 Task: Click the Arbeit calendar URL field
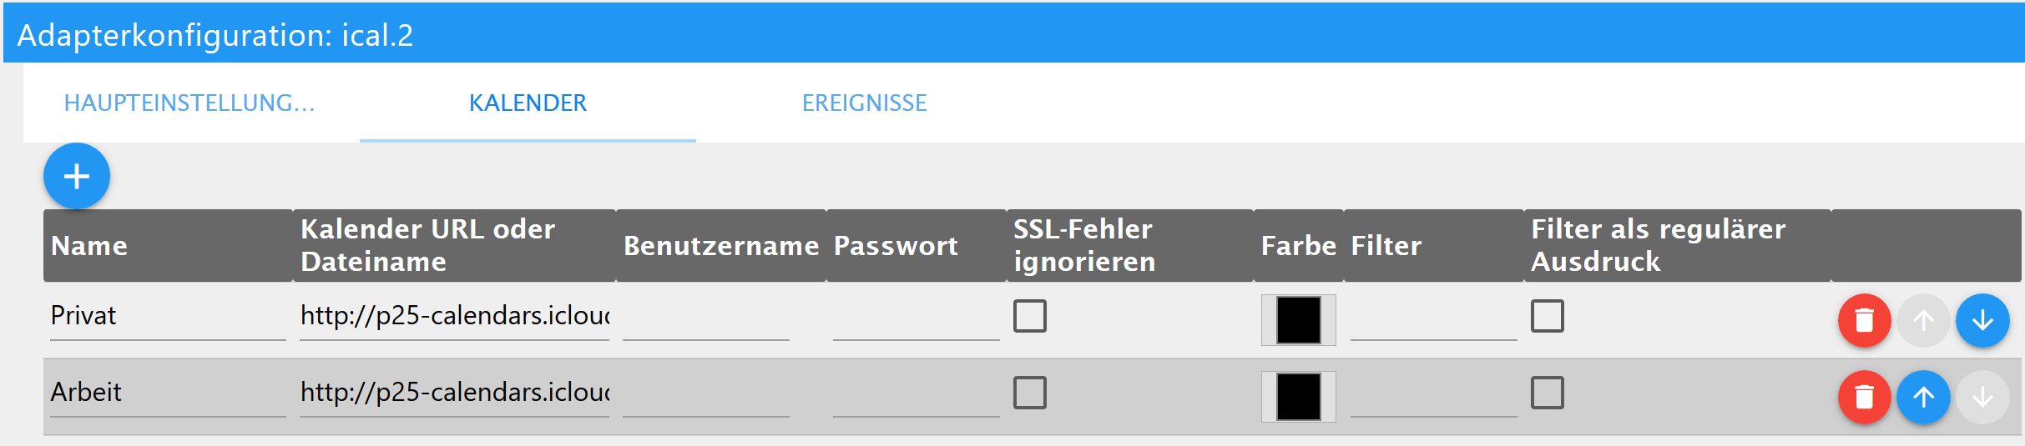point(454,393)
